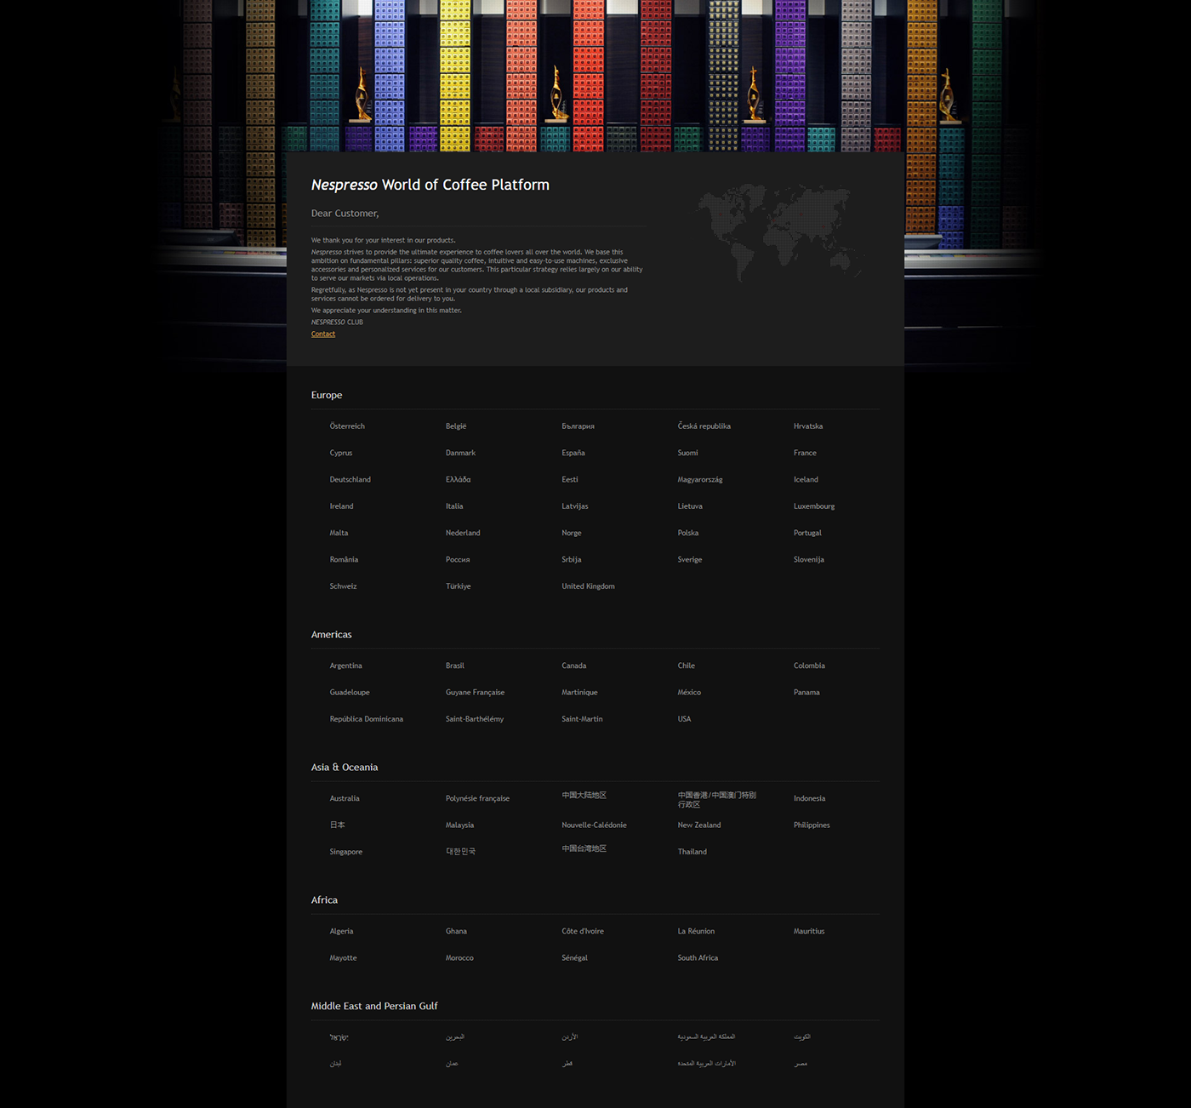Choose Deutschland country link

coord(350,480)
